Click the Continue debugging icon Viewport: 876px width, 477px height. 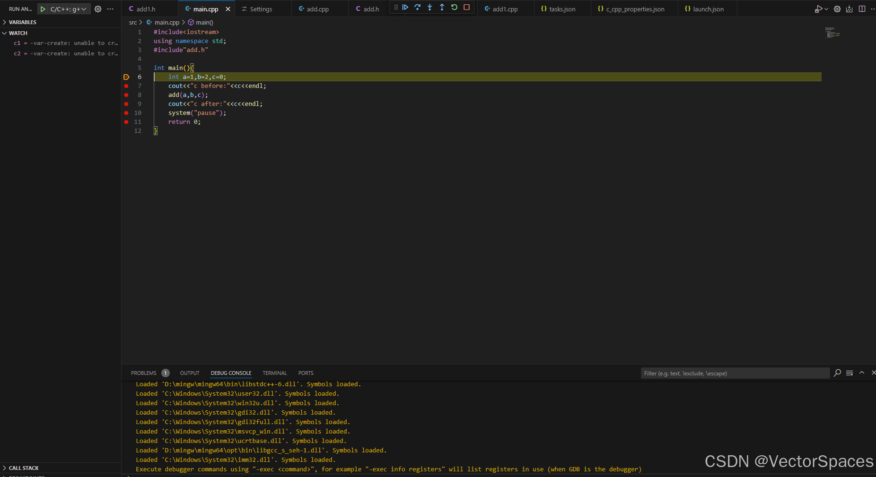click(x=405, y=7)
